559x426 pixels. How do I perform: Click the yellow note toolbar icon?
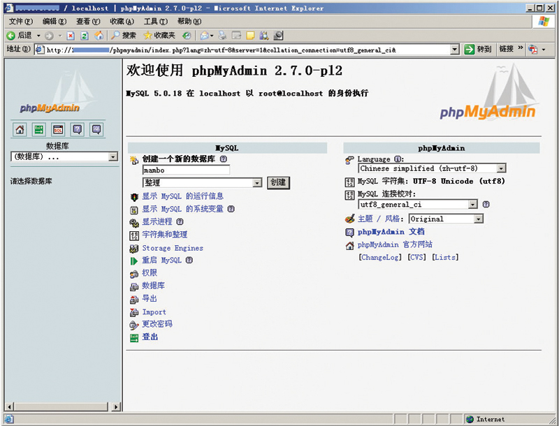250,35
